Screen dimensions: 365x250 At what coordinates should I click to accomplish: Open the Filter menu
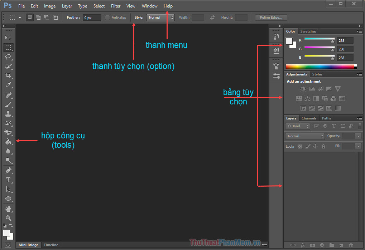(x=116, y=6)
